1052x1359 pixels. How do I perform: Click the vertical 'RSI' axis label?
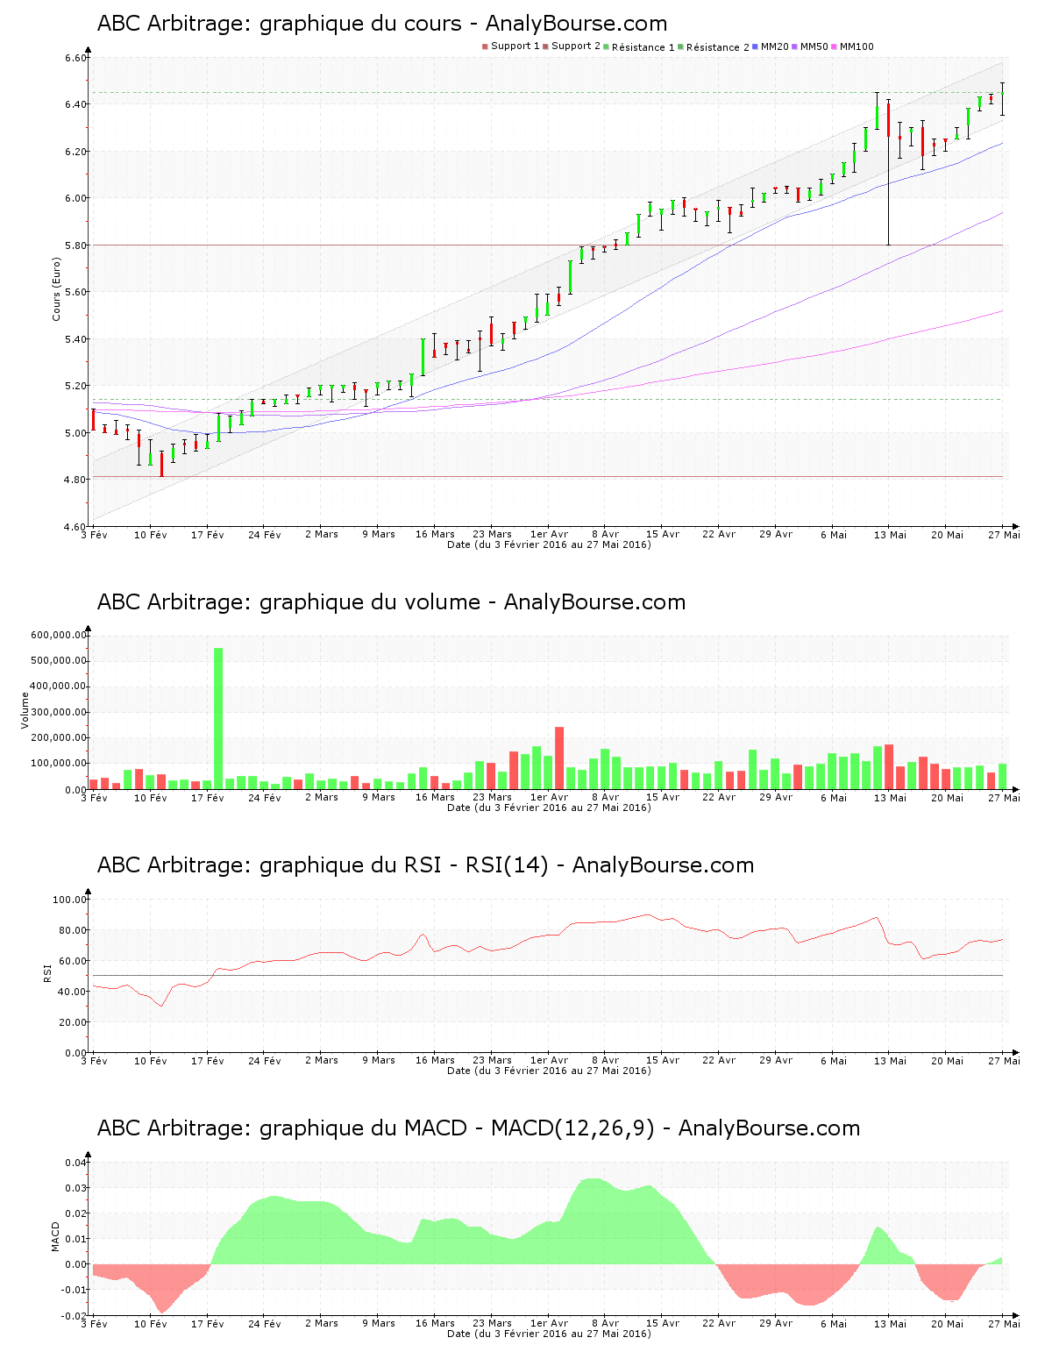(x=47, y=972)
